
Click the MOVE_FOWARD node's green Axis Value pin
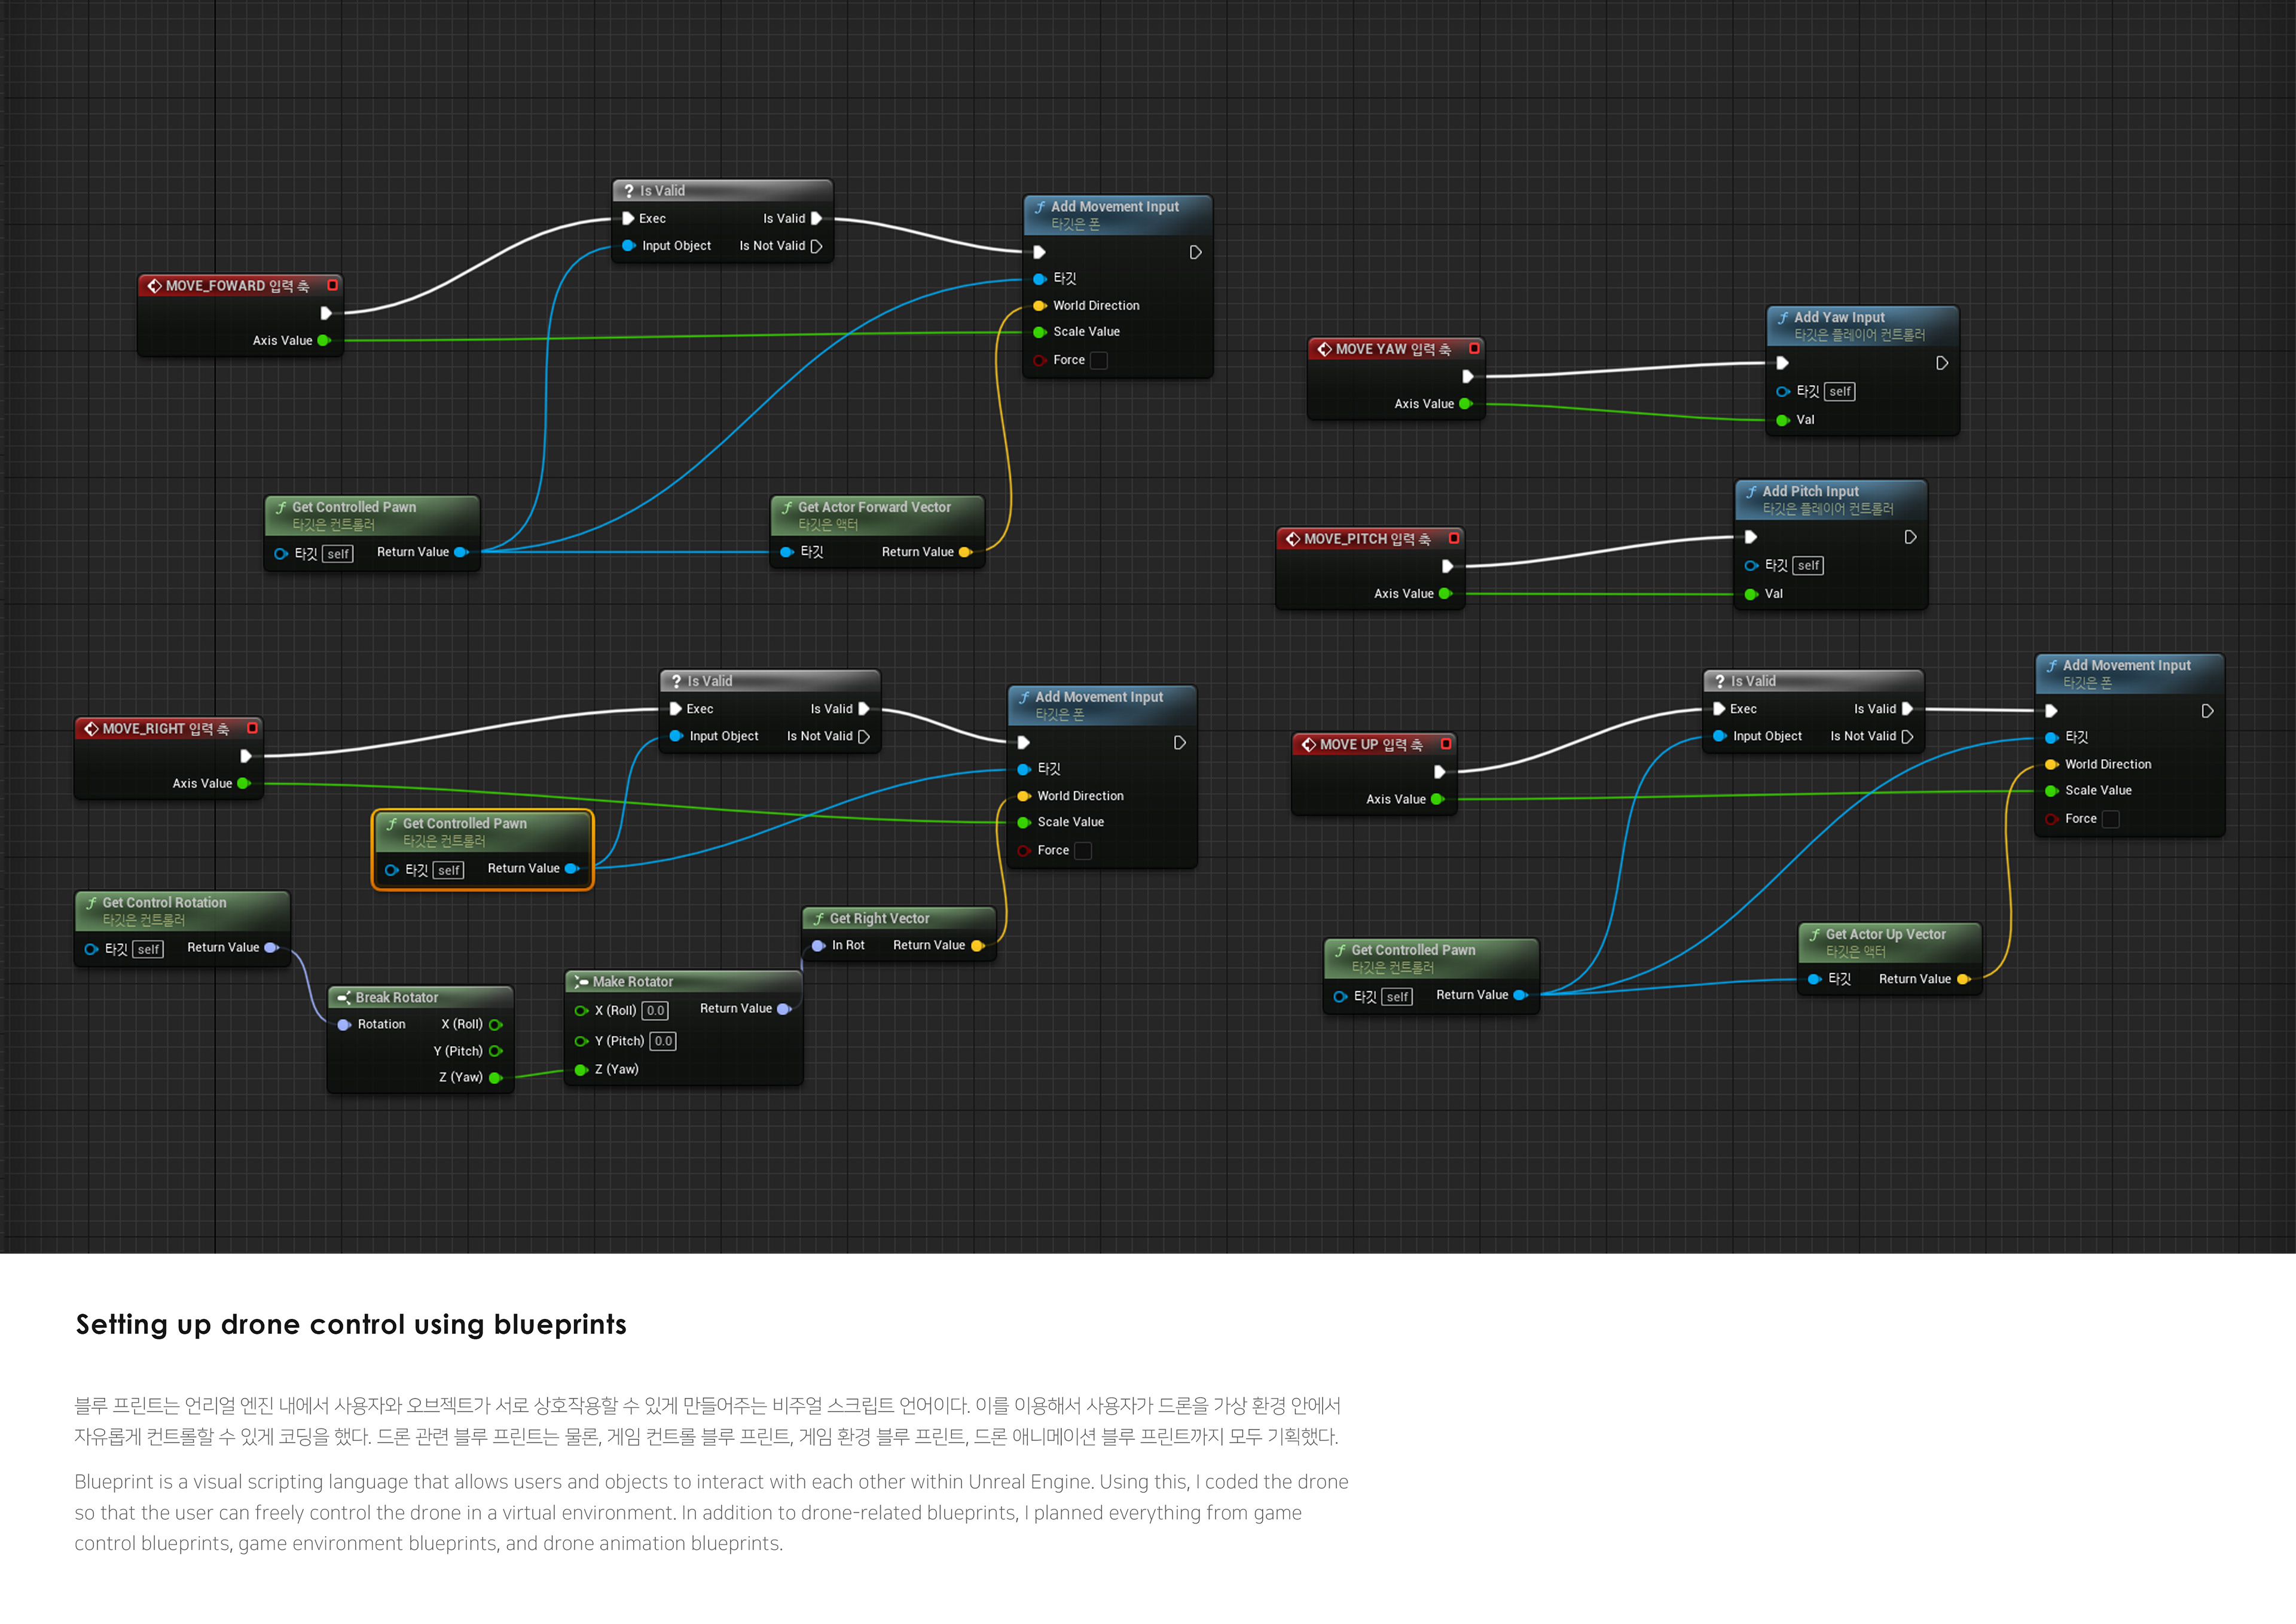[x=324, y=340]
